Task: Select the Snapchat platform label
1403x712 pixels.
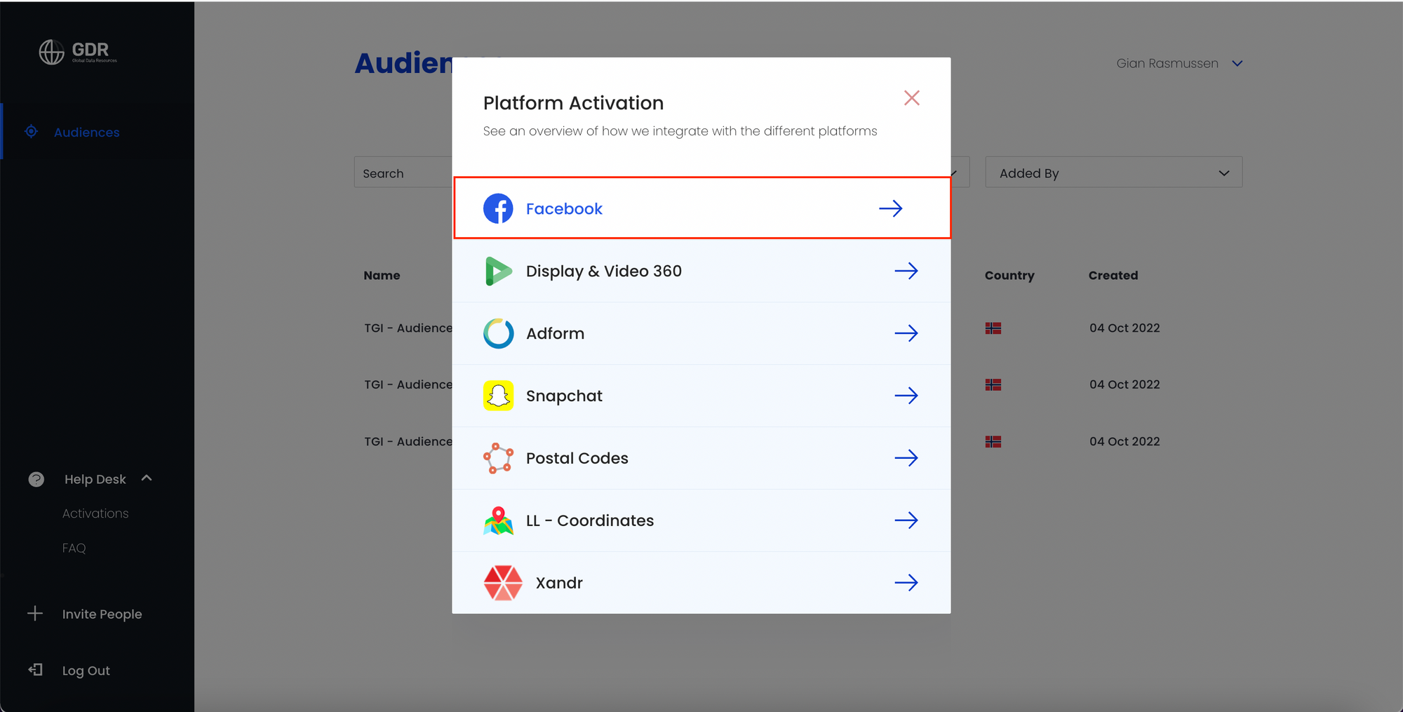Action: point(564,396)
